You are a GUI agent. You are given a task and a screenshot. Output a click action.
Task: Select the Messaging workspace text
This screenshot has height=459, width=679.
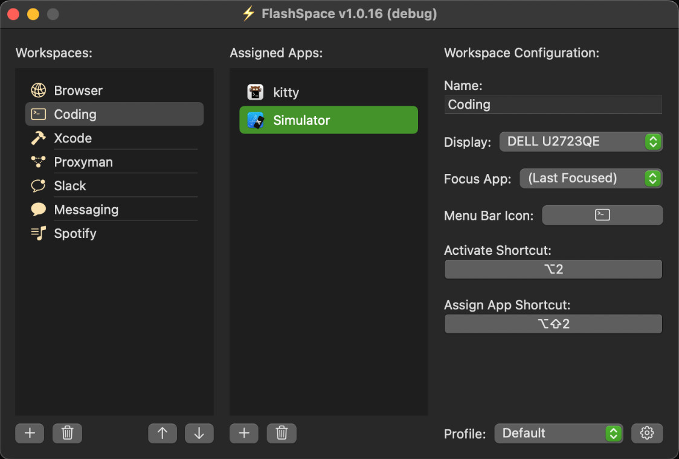pos(86,210)
